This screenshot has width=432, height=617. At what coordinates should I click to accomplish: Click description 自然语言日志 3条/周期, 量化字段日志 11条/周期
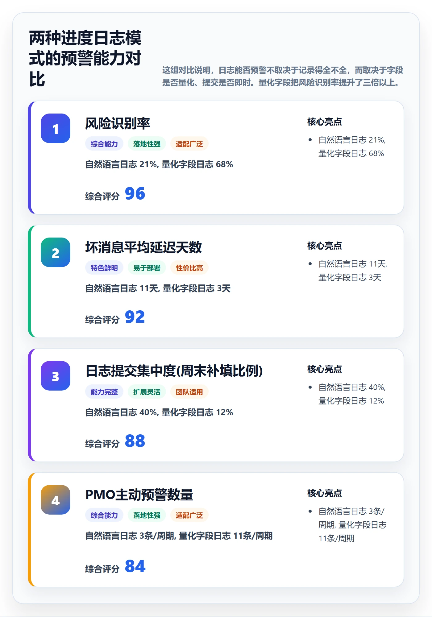[179, 536]
